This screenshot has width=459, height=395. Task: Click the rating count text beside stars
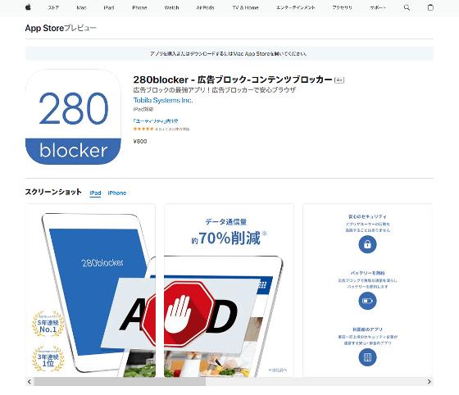172,129
